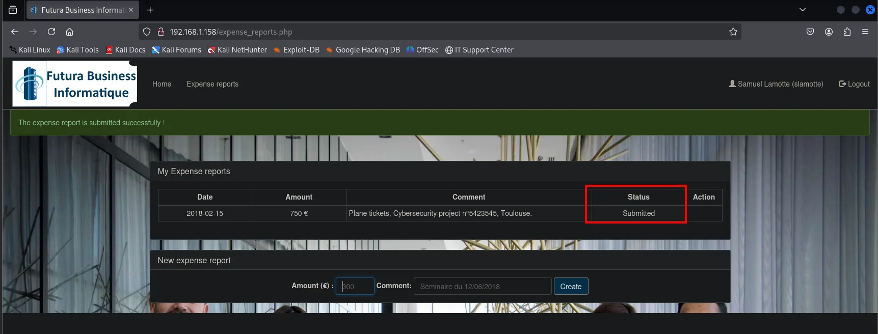Screen dimensions: 878x334
Task: Click the Status column header
Action: [x=638, y=197]
